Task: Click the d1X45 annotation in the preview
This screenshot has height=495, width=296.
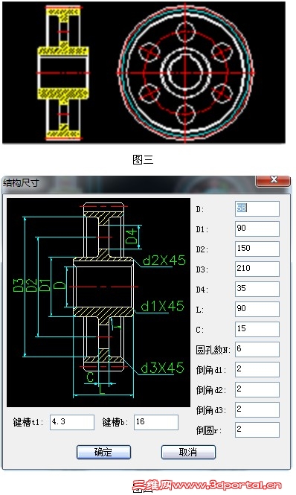Action: 162,307
